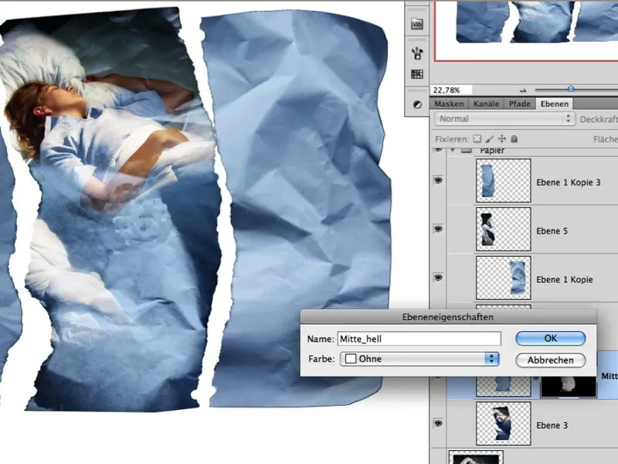
Task: Select the Ebenen tab
Action: 554,104
